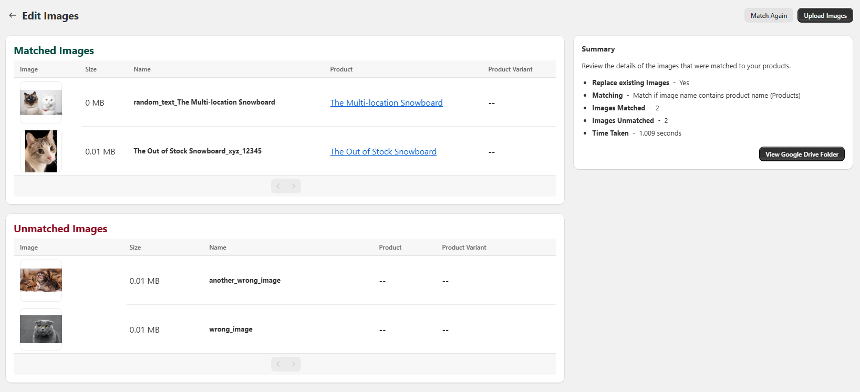Click the tabby cat close-up thumbnail
Screen dimensions: 860x392
point(41,151)
